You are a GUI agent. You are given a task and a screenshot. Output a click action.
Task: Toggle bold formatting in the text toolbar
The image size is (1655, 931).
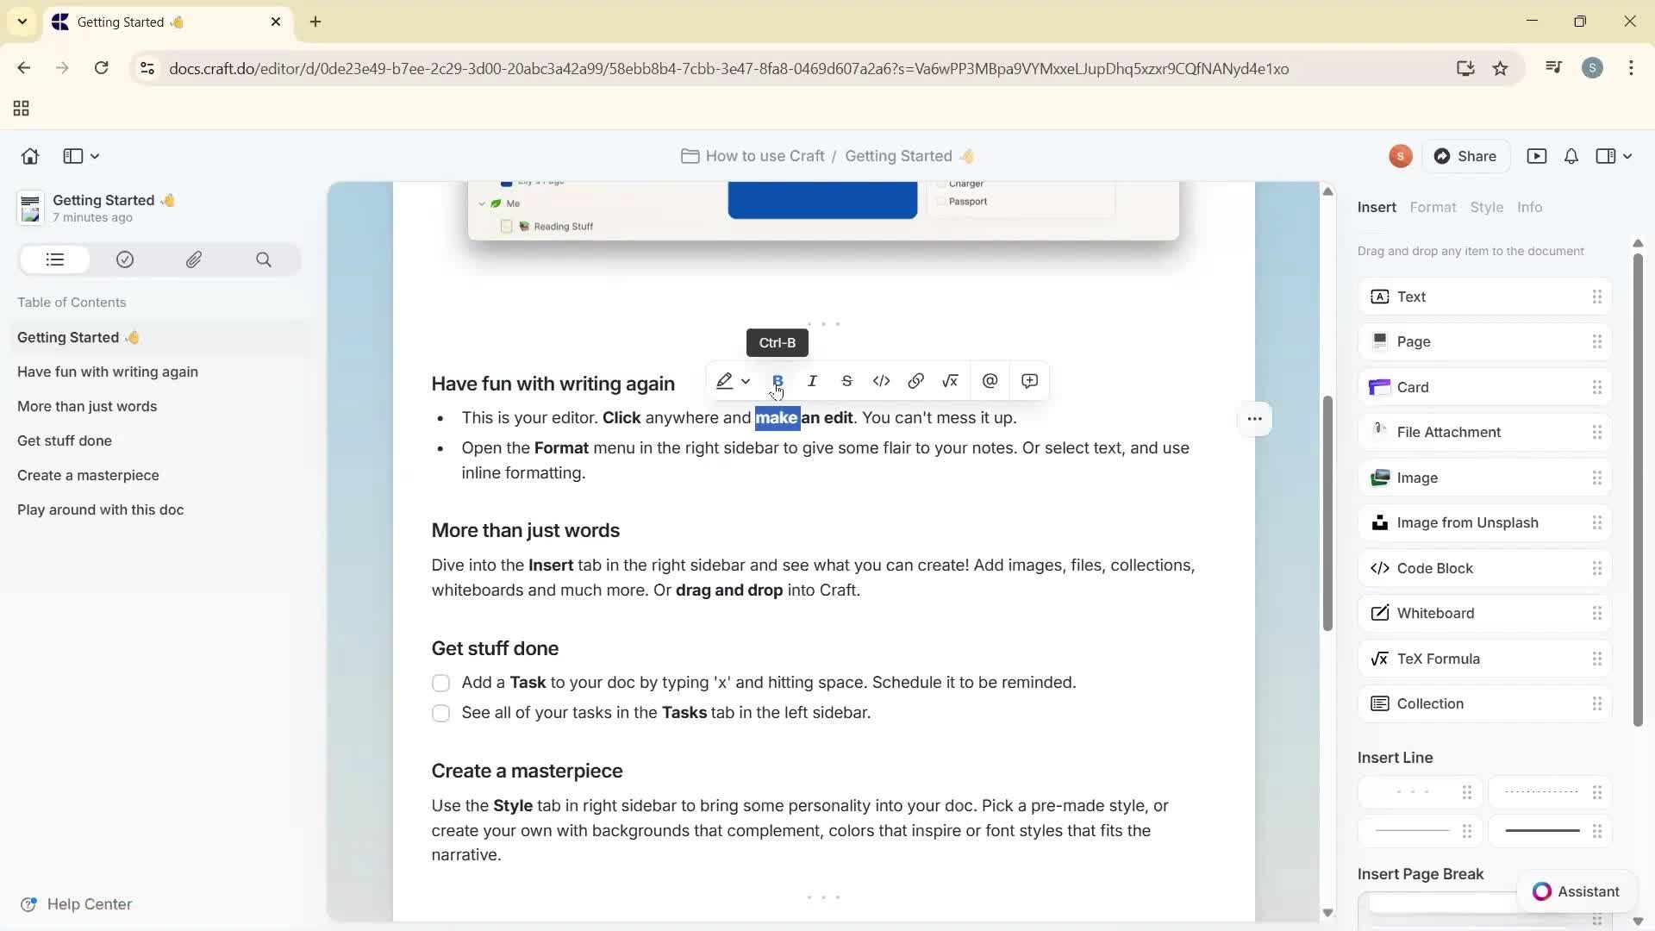[x=778, y=380]
